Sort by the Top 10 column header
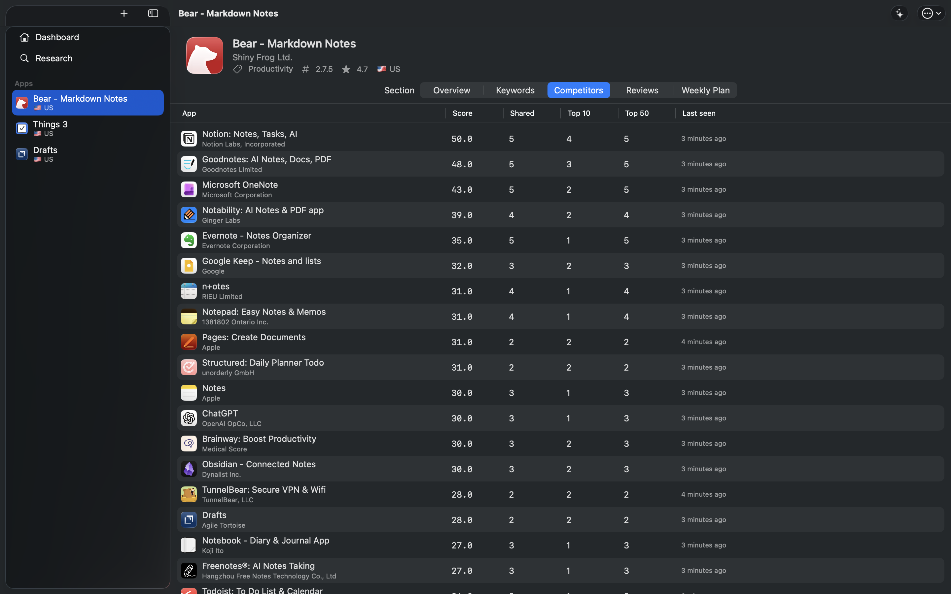The image size is (951, 594). [579, 113]
